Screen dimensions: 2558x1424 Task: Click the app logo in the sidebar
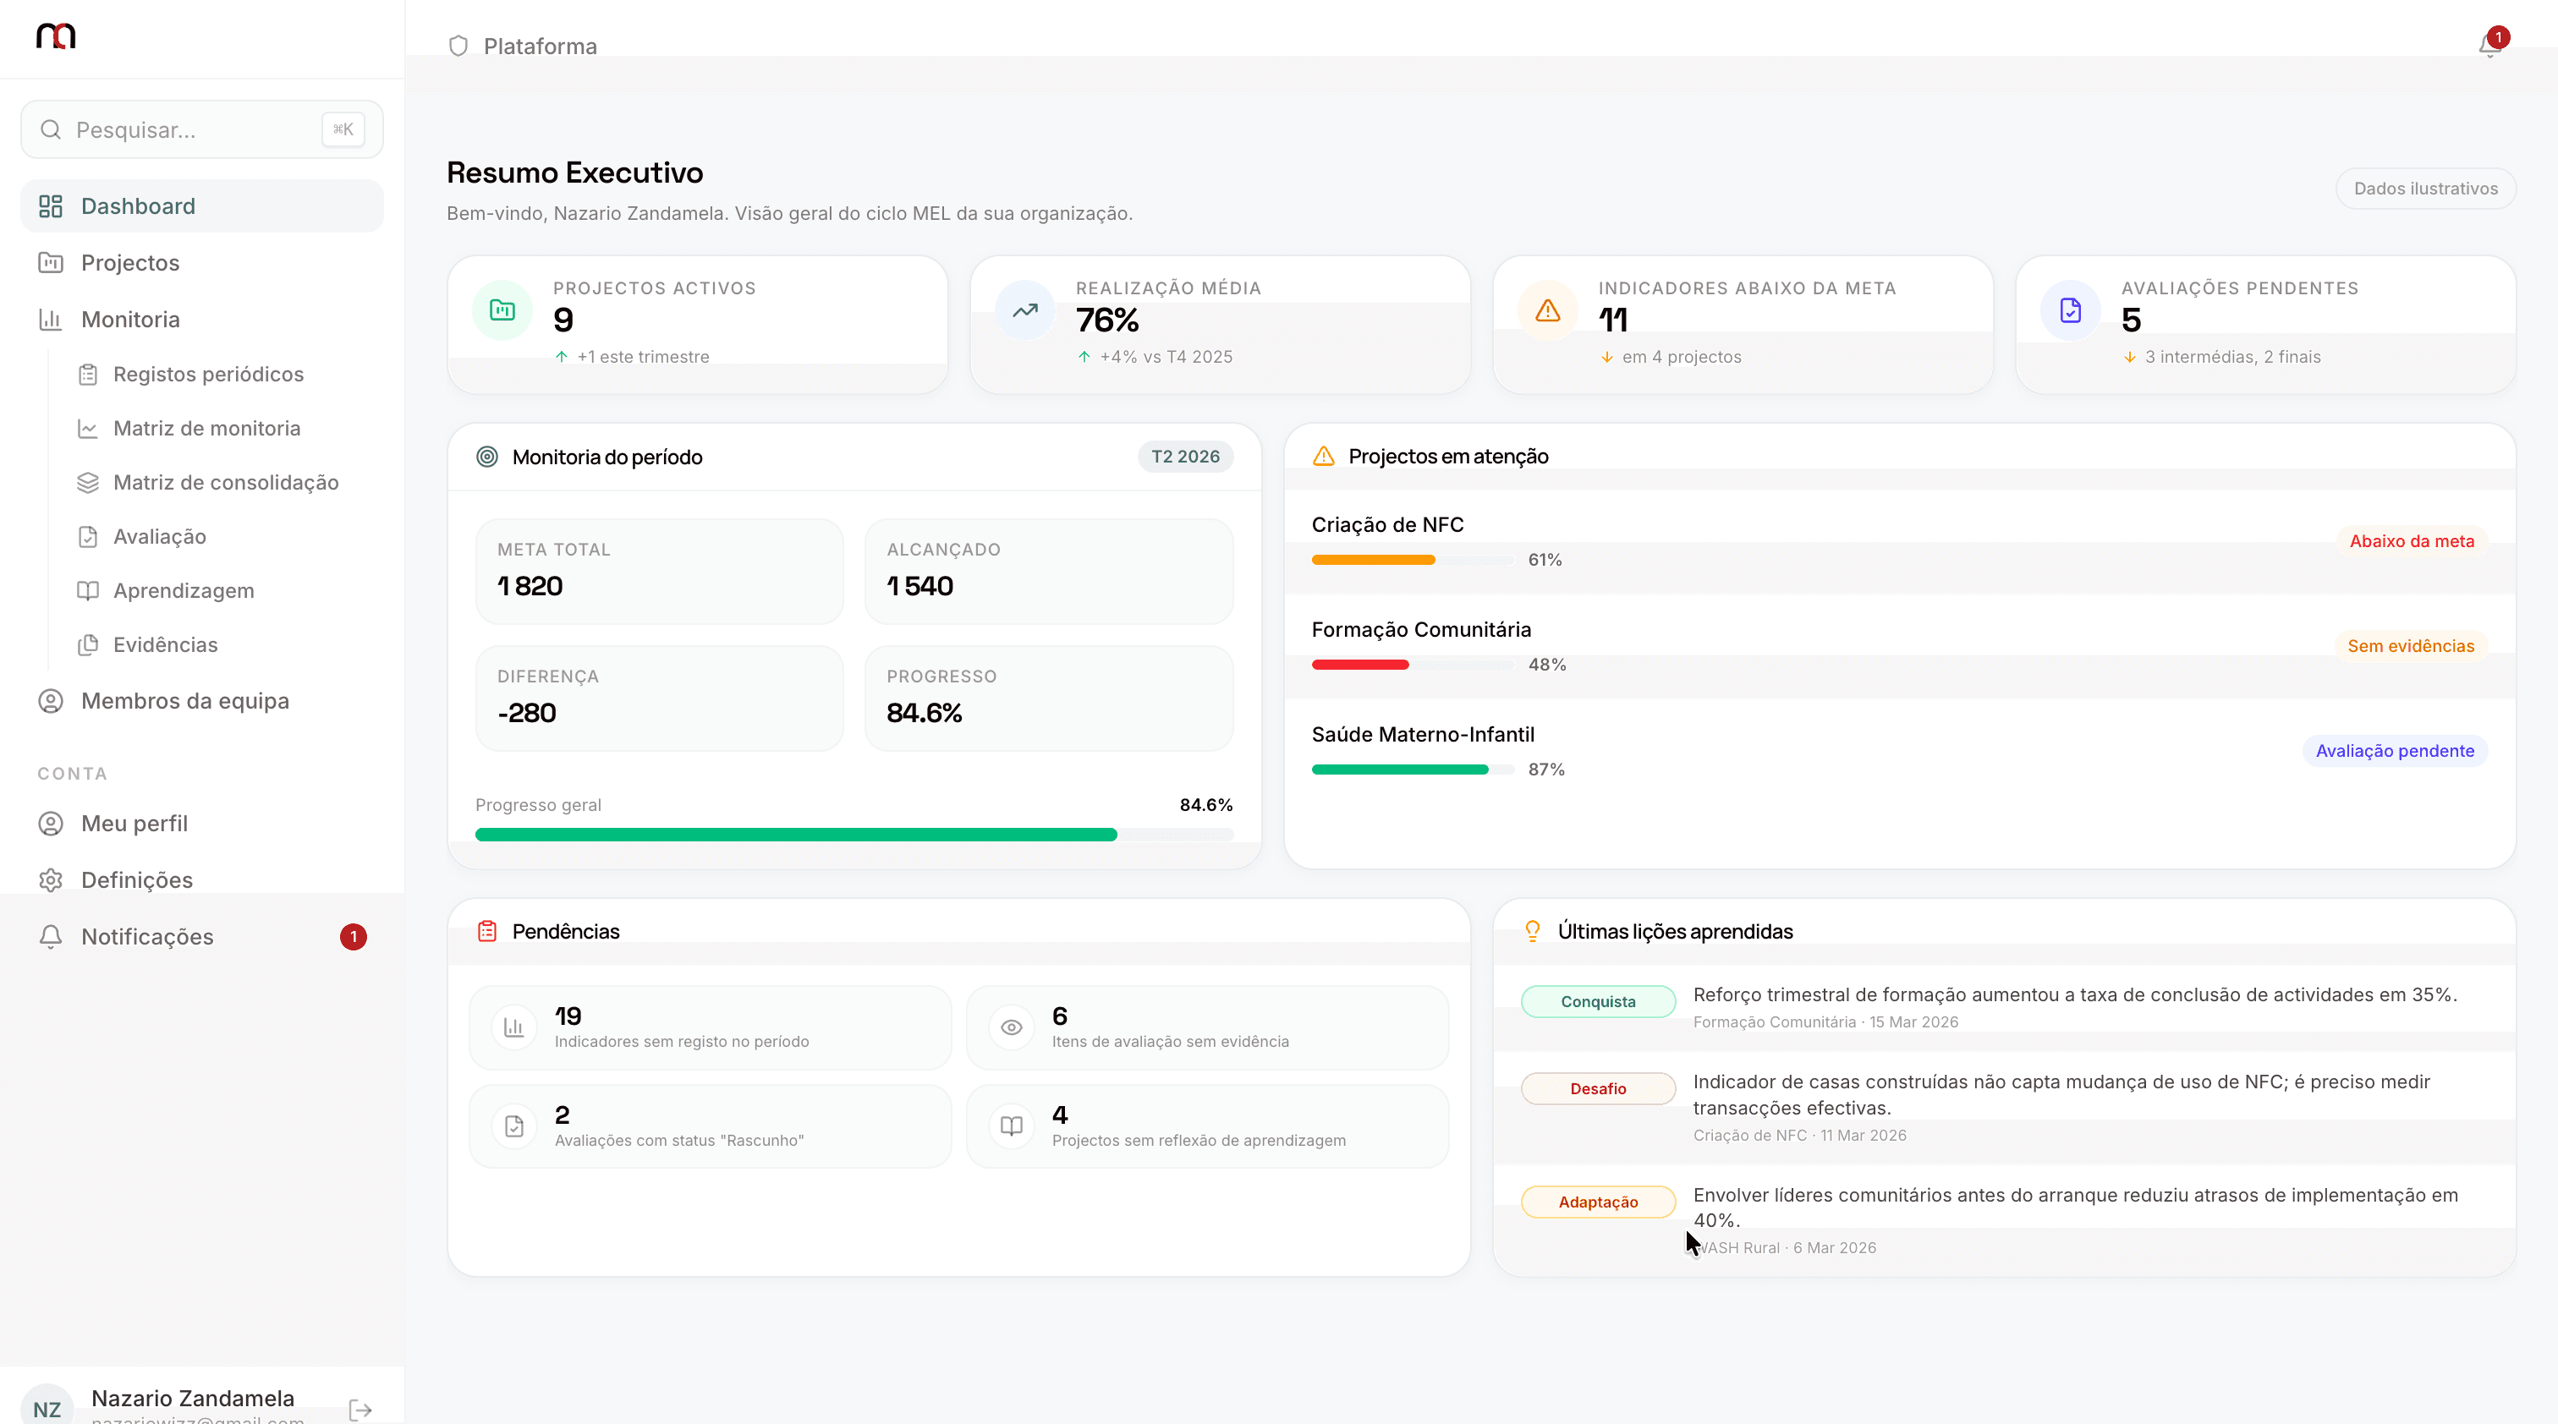click(56, 36)
